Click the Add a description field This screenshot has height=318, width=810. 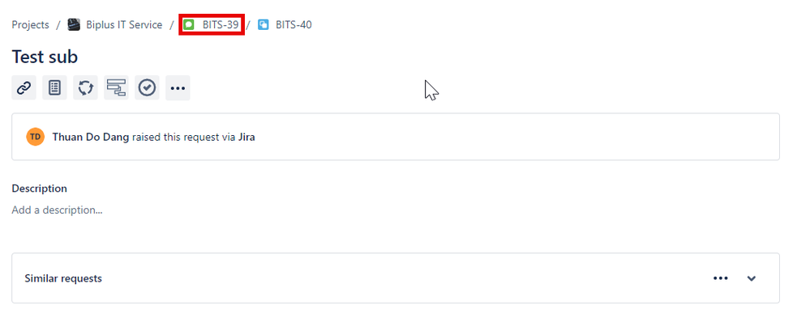(x=57, y=210)
